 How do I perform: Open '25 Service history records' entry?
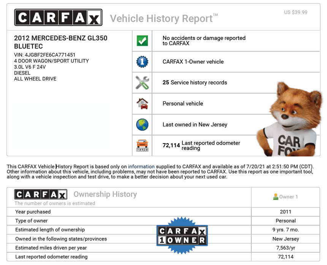pyautogui.click(x=195, y=83)
